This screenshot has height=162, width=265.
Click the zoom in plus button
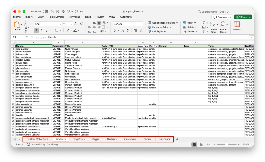239,145
